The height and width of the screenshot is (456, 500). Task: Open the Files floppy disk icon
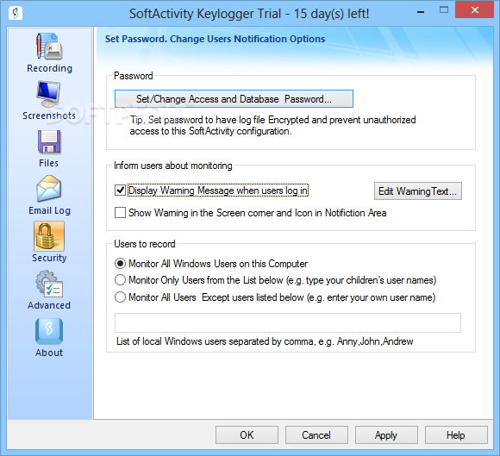tap(49, 141)
